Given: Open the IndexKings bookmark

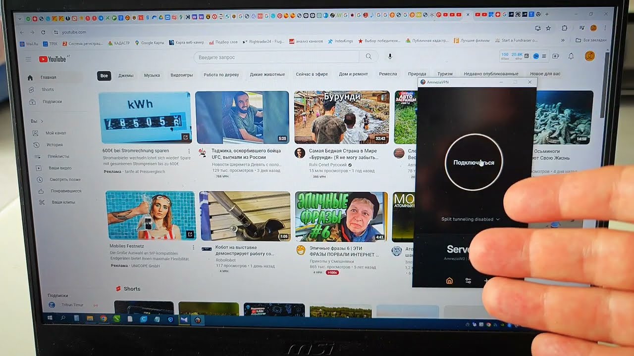Looking at the screenshot, I should click(340, 41).
